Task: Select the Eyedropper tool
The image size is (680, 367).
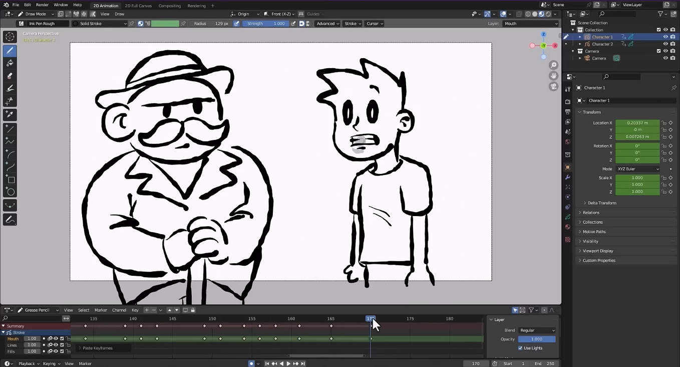Action: point(10,114)
